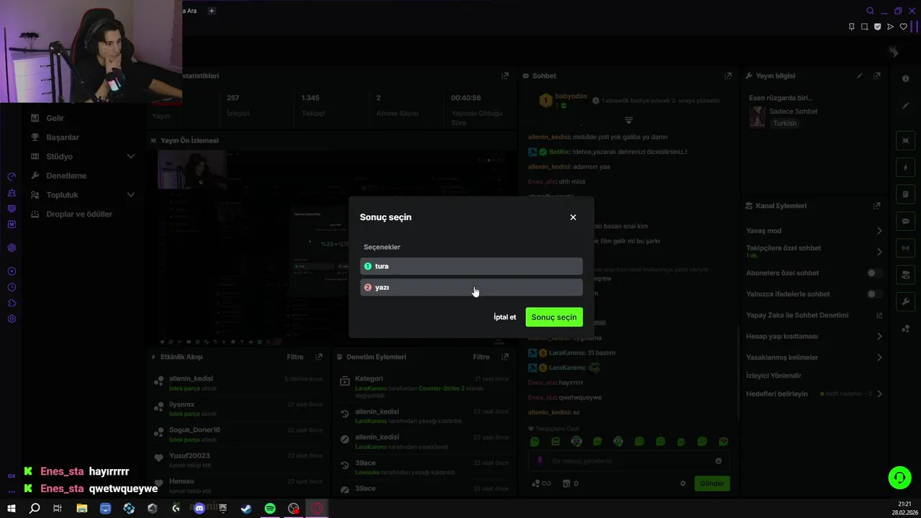Viewport: 921px width, 518px height.
Task: Open Spotify from the taskbar
Action: (270, 509)
